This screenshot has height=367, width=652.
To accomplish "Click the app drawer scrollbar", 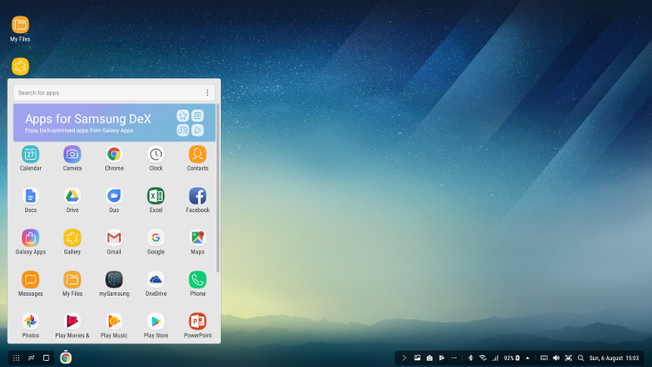I will coord(217,187).
